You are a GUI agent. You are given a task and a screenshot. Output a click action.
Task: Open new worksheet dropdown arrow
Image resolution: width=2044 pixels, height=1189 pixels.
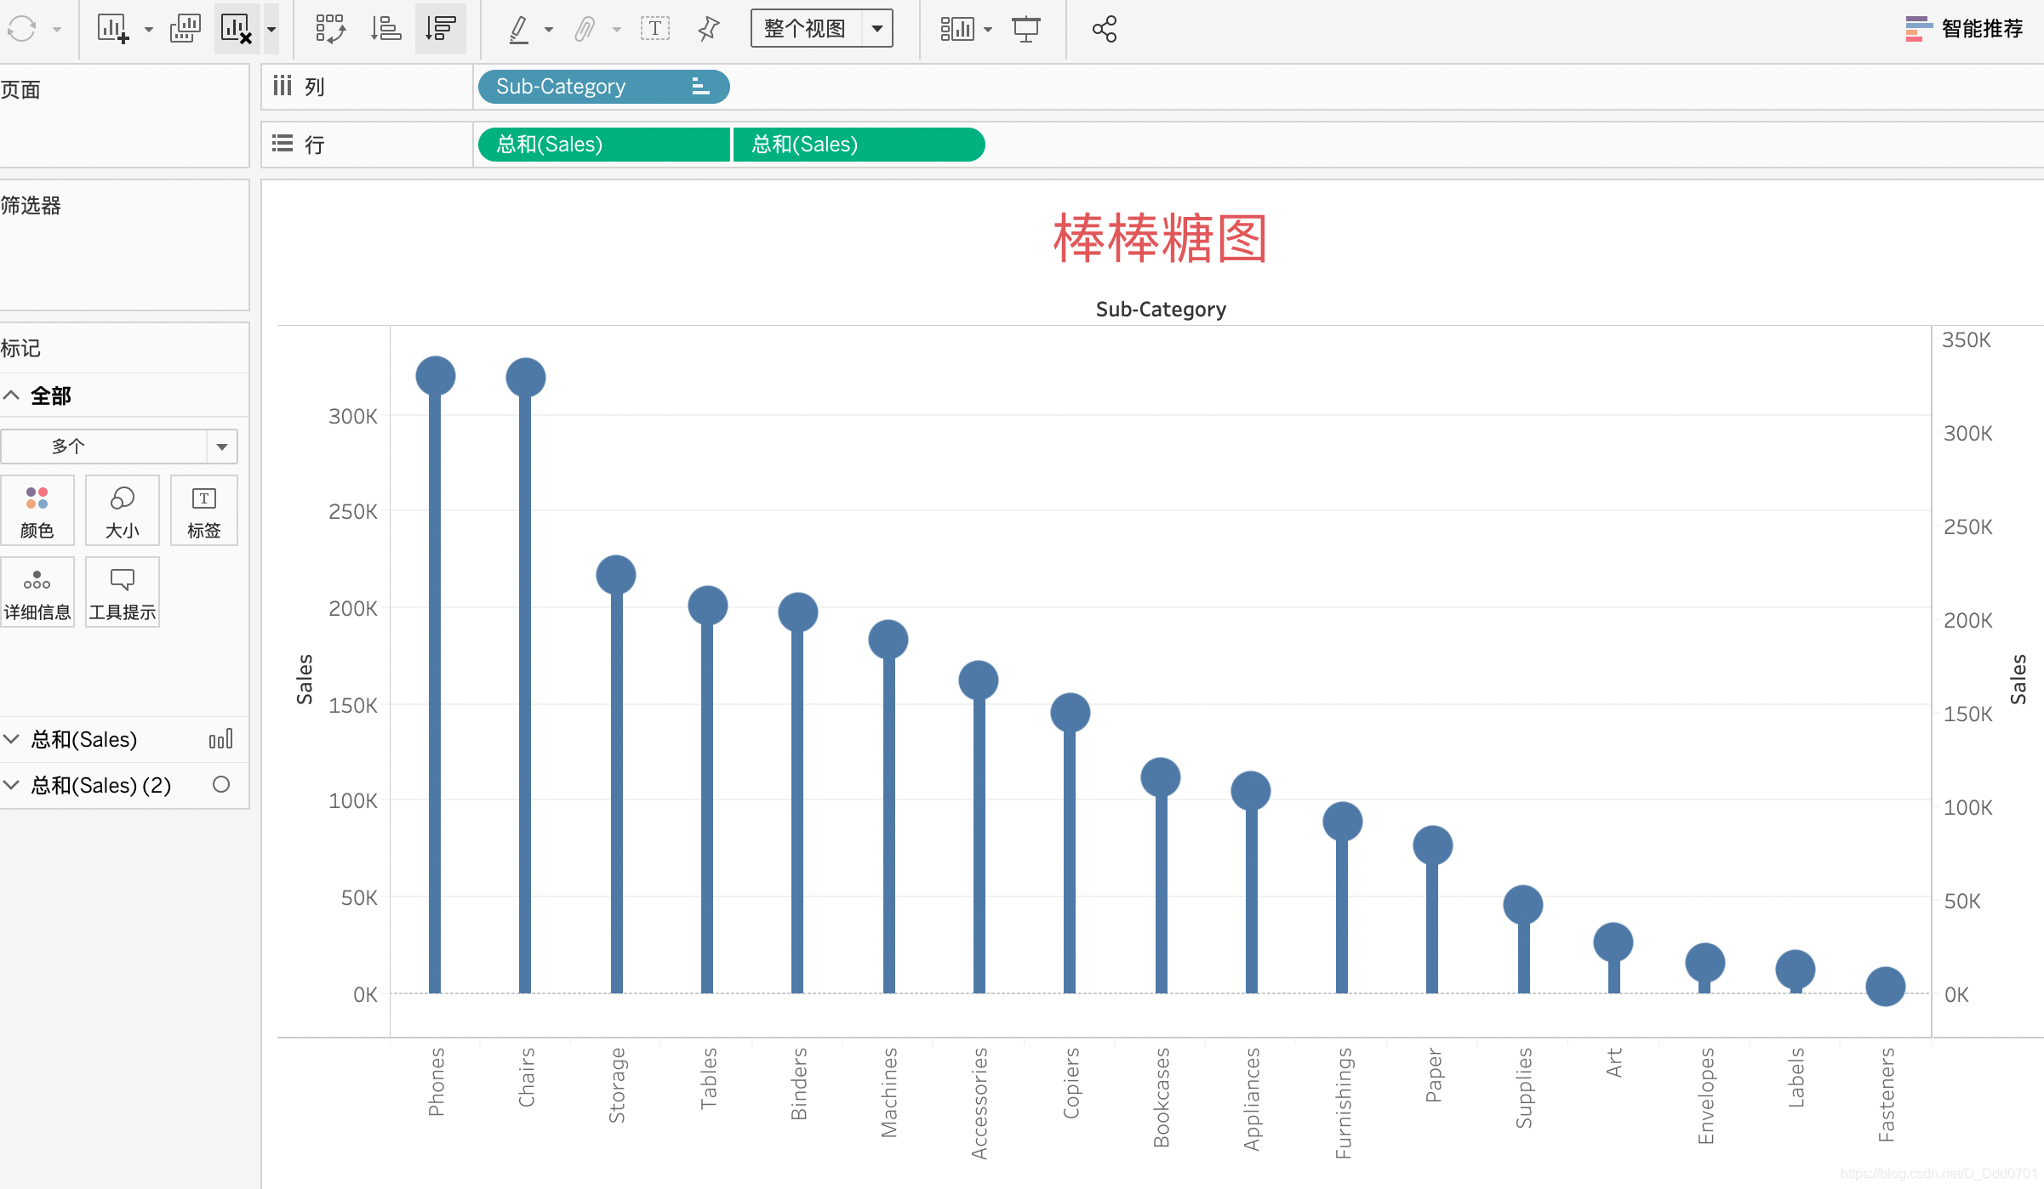point(149,30)
